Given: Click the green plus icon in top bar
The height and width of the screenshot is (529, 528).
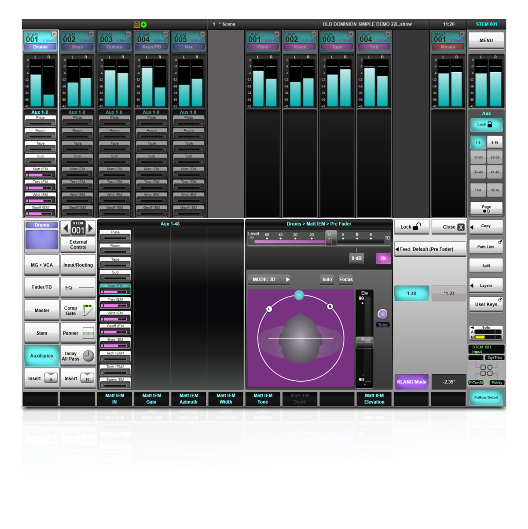Looking at the screenshot, I should click(143, 25).
